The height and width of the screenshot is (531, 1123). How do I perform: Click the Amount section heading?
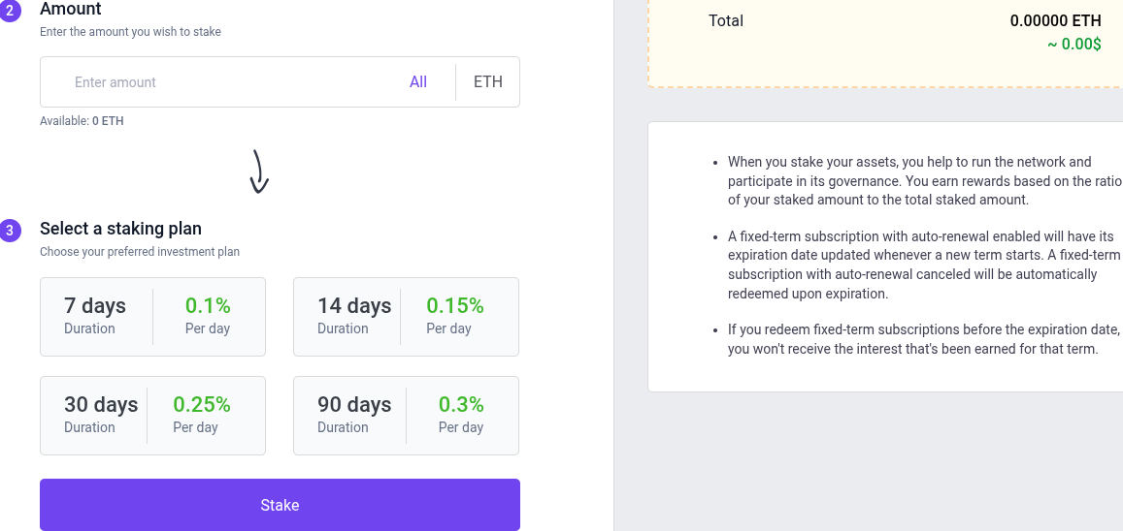tap(71, 10)
